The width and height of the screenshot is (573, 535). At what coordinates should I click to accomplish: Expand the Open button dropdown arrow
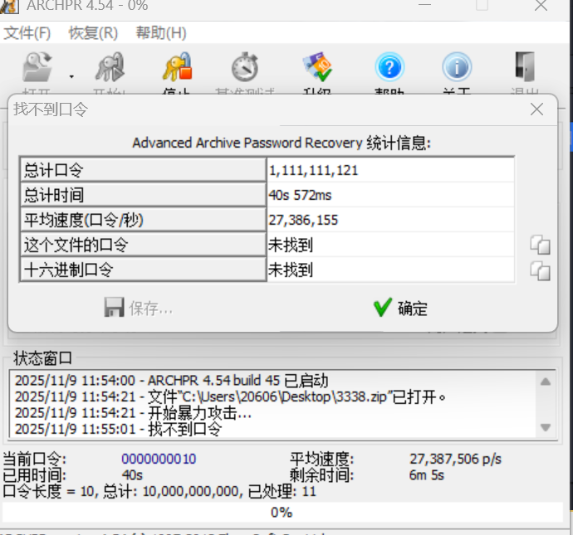[x=71, y=76]
